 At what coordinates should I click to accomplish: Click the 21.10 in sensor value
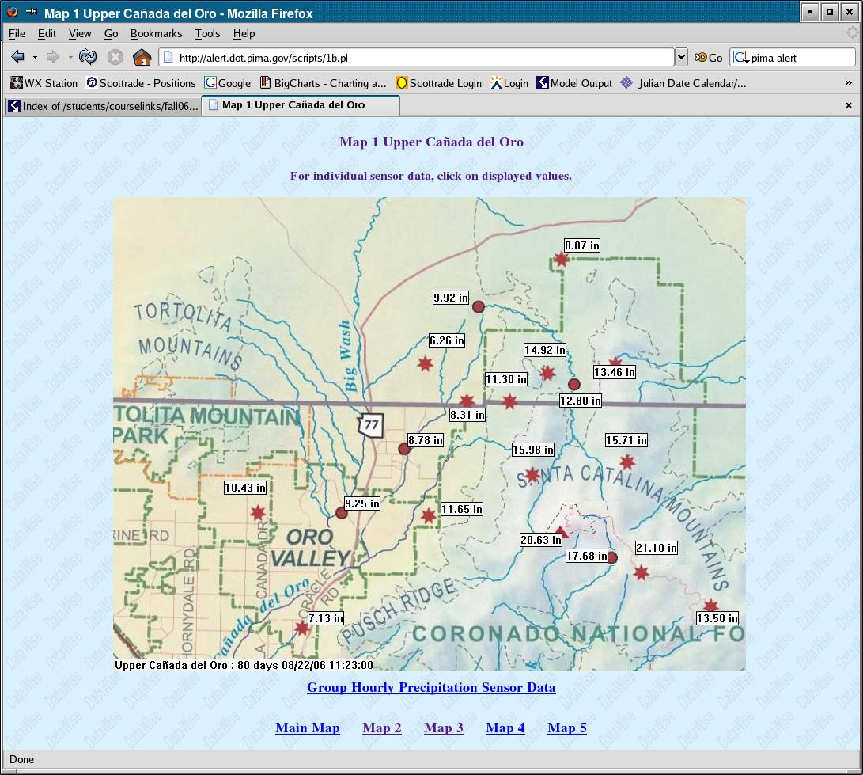[656, 548]
